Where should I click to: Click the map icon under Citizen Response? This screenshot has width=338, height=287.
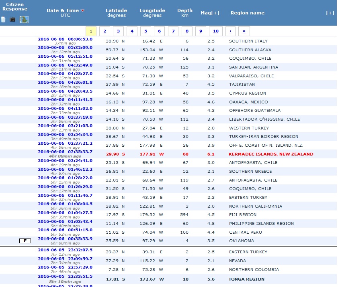[x=24, y=19]
